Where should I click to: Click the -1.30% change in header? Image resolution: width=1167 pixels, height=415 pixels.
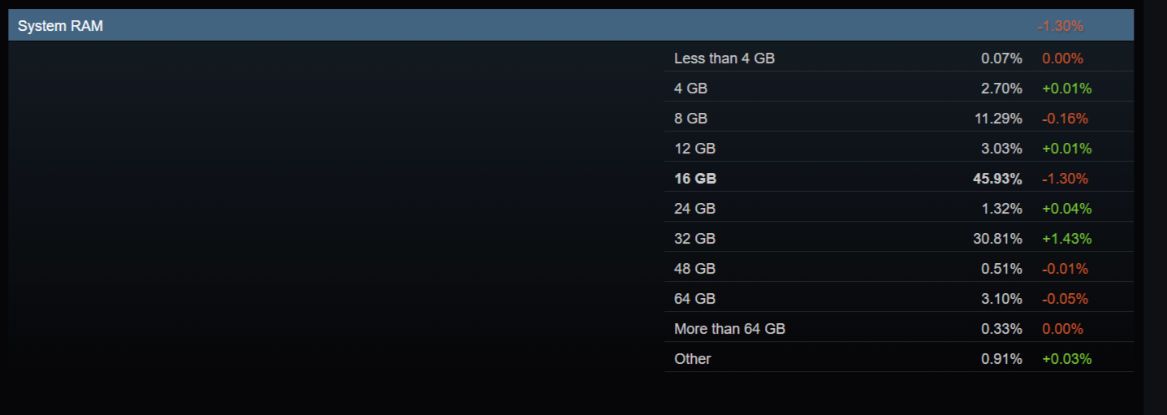point(1060,26)
